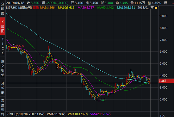Click the MA5:3.366 indicator label
The image size is (174, 117).
click(x=47, y=8)
